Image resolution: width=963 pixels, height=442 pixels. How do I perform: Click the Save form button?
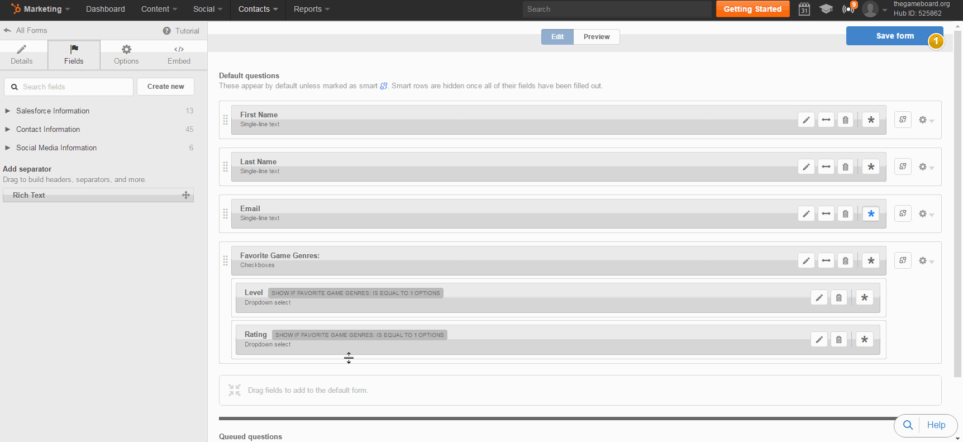[895, 36]
